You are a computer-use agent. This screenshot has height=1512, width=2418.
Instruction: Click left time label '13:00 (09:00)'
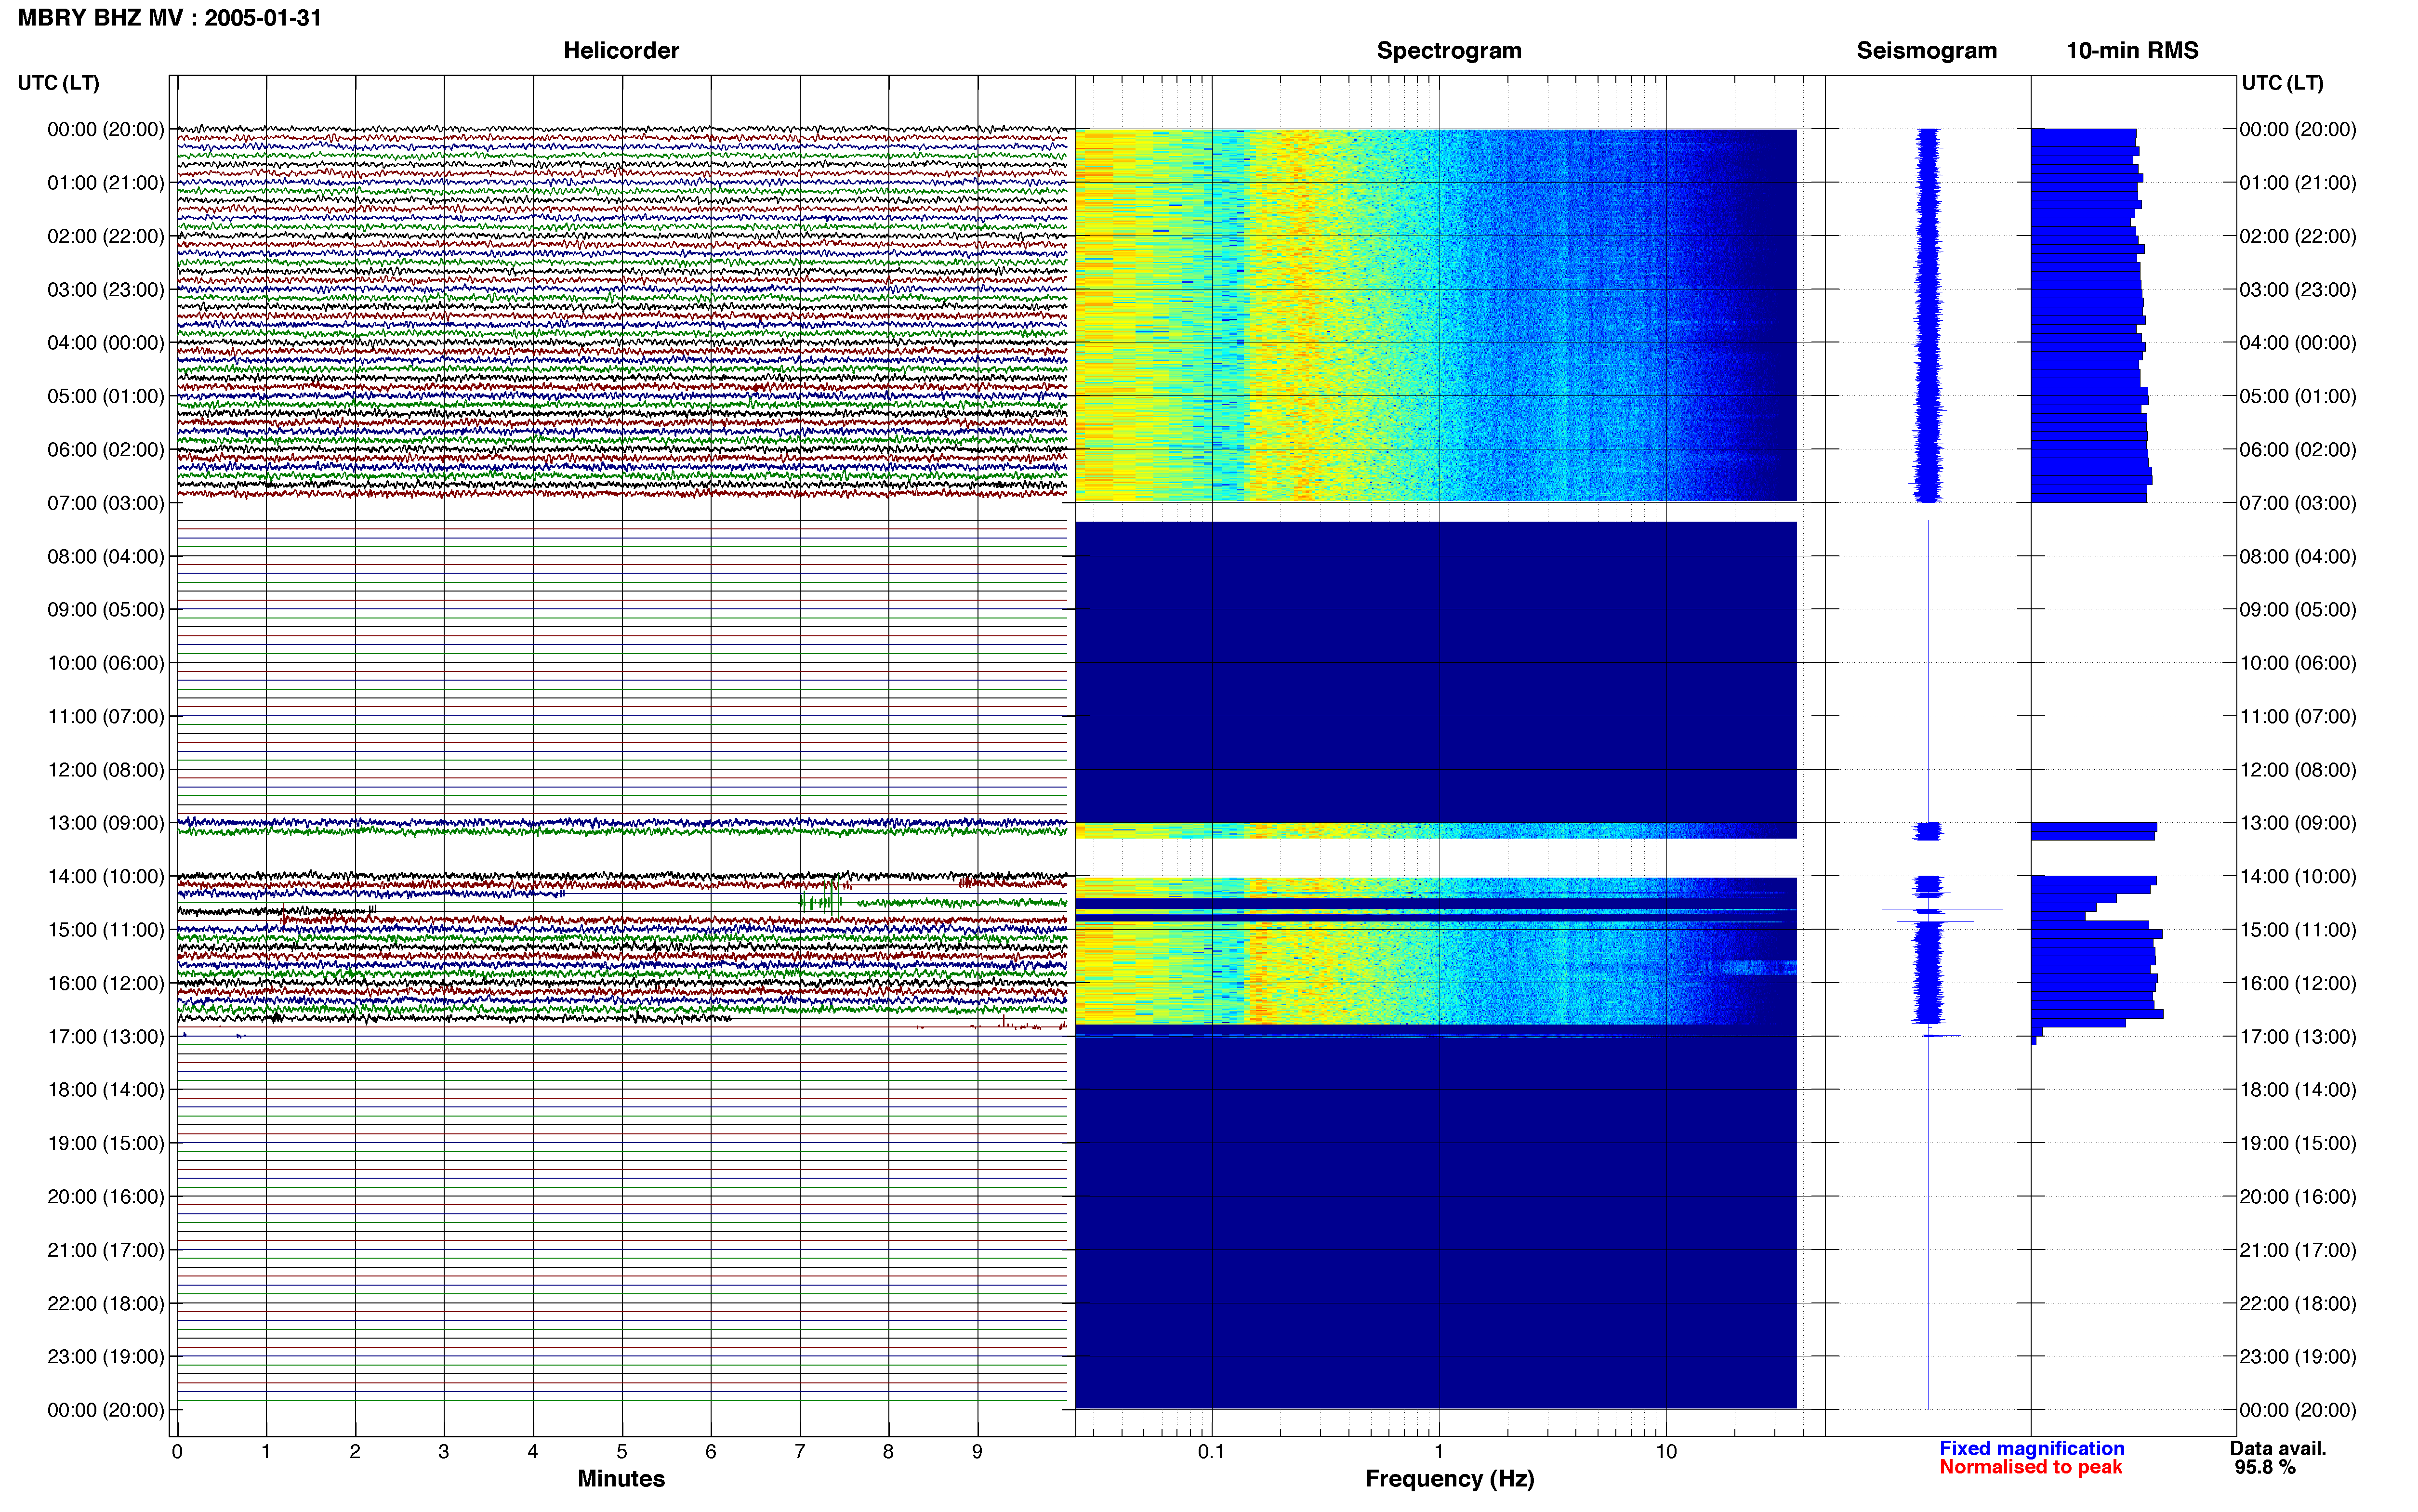tap(106, 823)
